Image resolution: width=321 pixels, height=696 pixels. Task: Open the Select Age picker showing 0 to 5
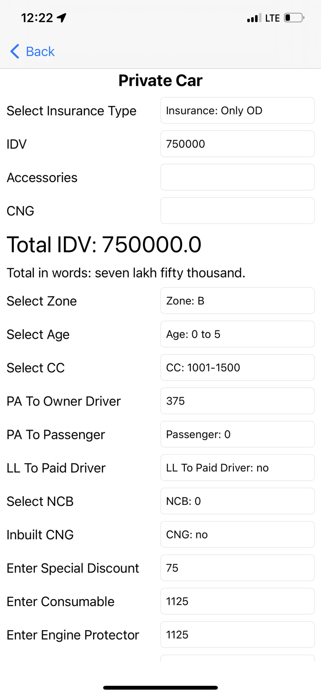[x=237, y=334]
